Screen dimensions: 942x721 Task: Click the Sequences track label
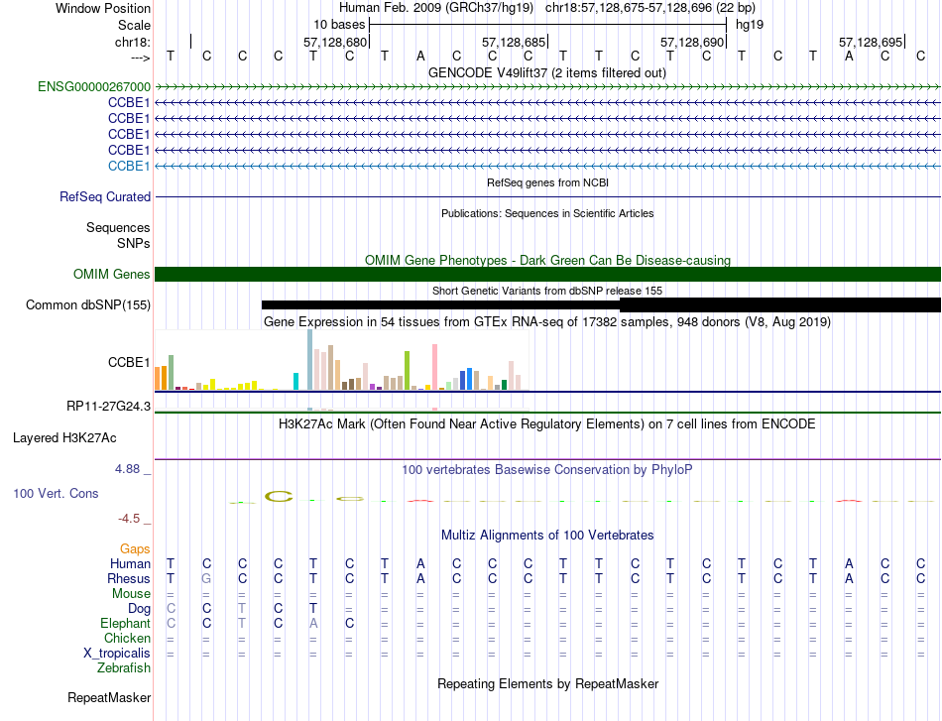[118, 227]
